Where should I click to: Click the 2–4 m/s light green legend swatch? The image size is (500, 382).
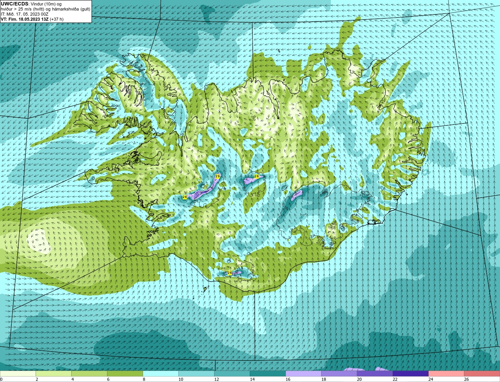(54, 373)
